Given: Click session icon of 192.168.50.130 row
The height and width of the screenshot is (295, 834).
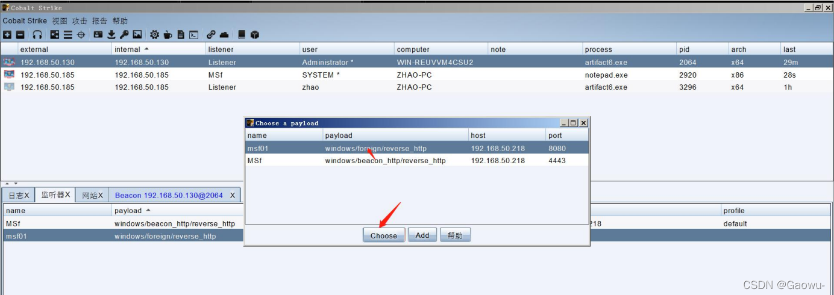Looking at the screenshot, I should click(x=9, y=62).
